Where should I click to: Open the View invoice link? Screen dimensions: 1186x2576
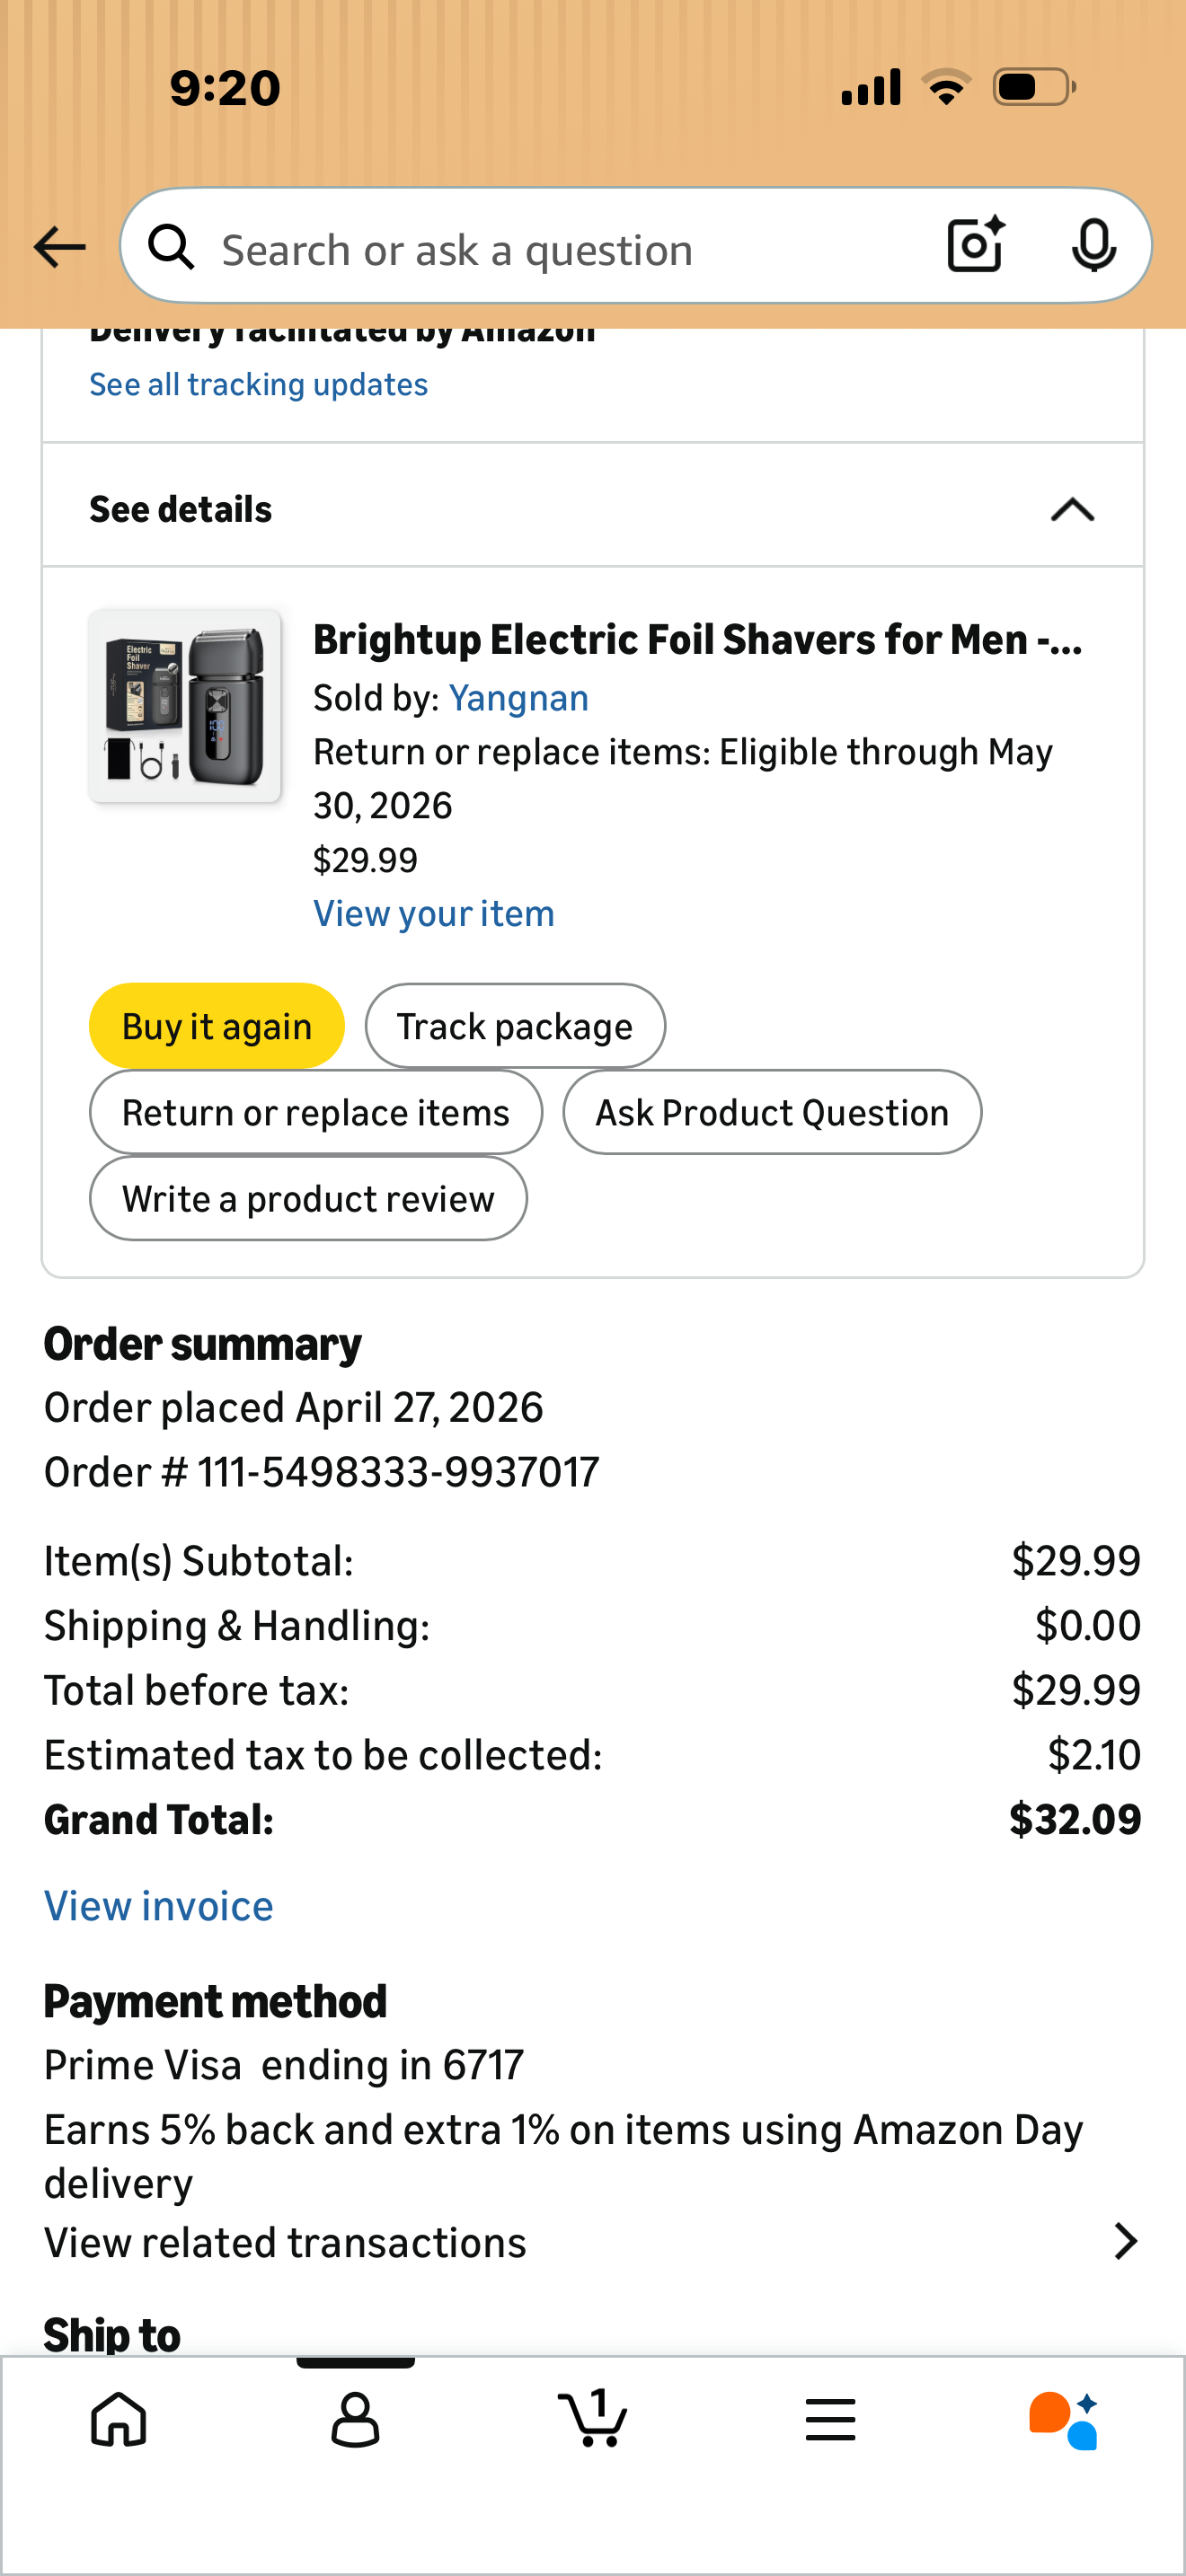(159, 1906)
